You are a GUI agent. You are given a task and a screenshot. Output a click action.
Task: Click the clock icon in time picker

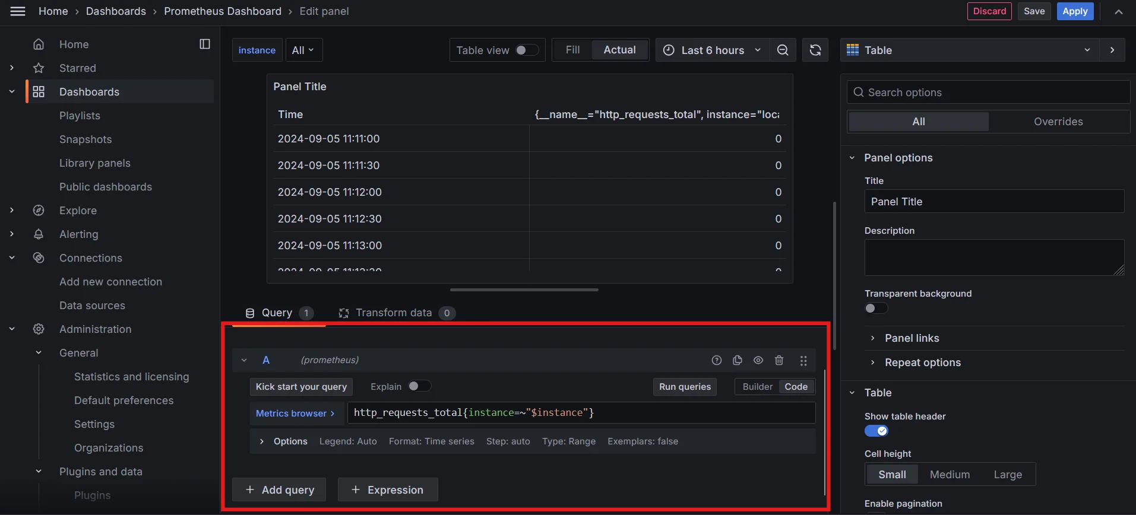click(669, 50)
